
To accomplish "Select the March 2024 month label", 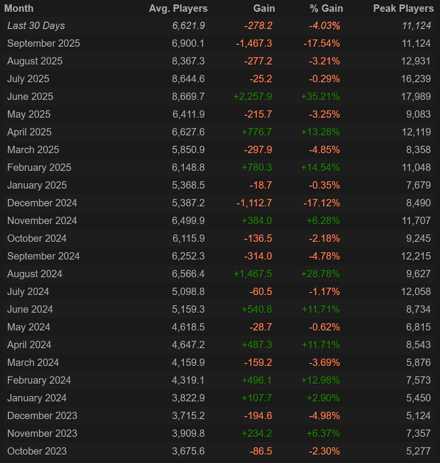I will (x=33, y=363).
